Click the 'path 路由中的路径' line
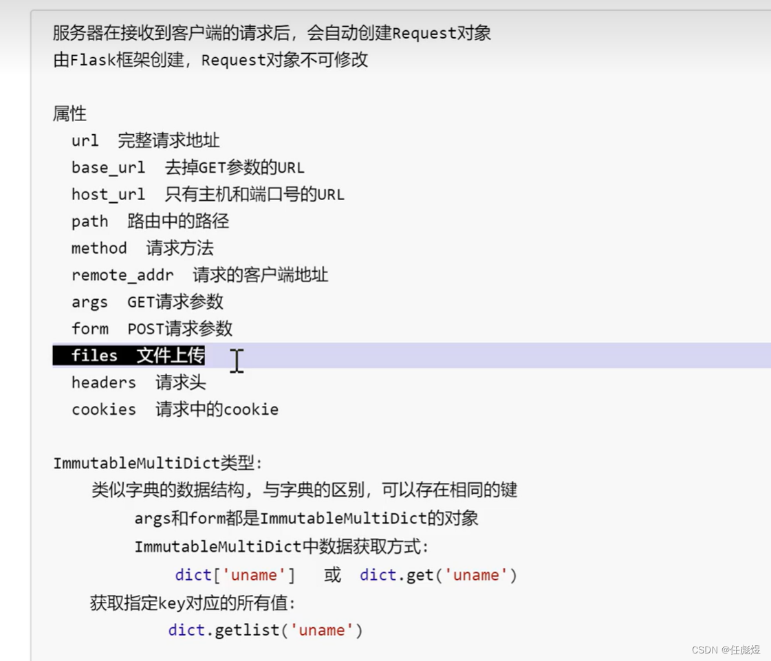 (151, 221)
